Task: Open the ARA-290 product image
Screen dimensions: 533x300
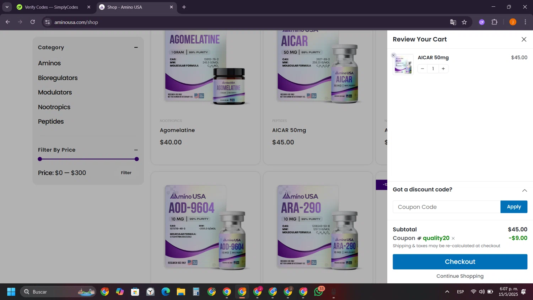Action: coord(318,227)
